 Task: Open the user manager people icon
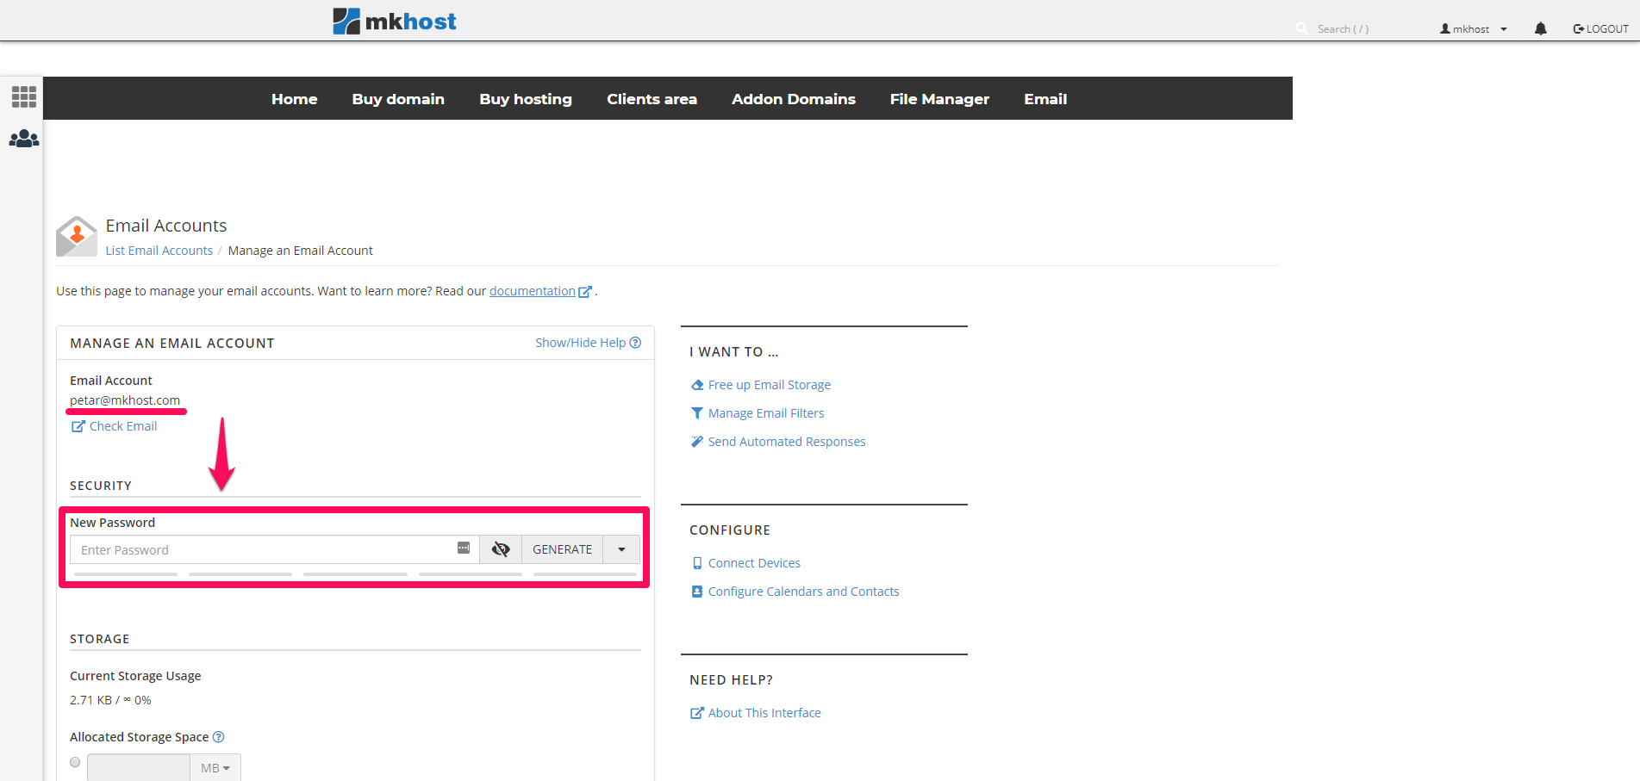coord(24,139)
